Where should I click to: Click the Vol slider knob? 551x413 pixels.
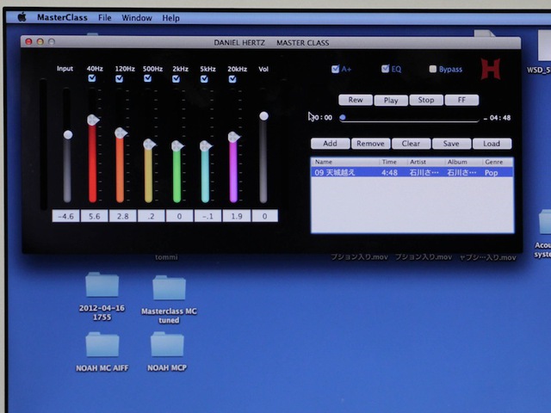(x=264, y=116)
